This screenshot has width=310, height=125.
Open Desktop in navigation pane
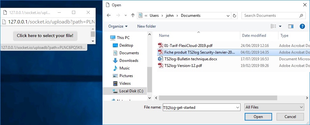(x=126, y=45)
